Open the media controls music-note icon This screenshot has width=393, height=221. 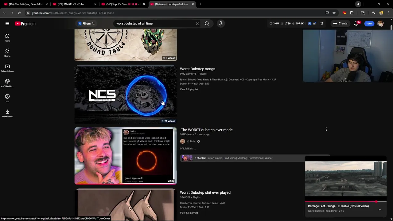(x=374, y=13)
